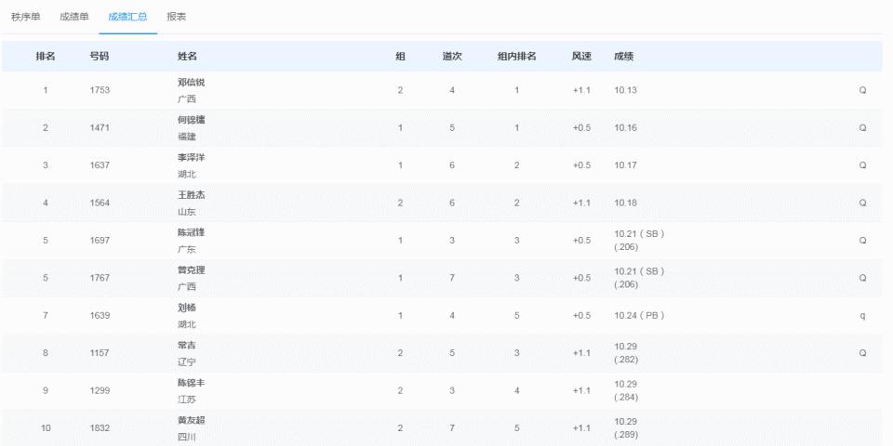Click athlete name 王胜杰
This screenshot has width=893, height=446.
pos(191,195)
